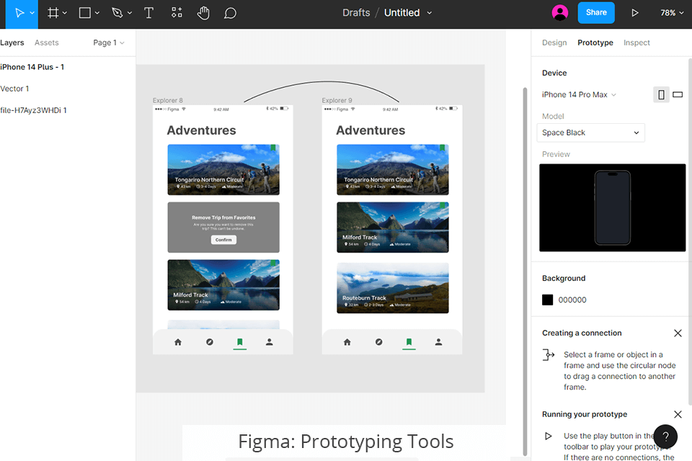Close the Creating a connection tip
The width and height of the screenshot is (692, 461).
(x=678, y=333)
